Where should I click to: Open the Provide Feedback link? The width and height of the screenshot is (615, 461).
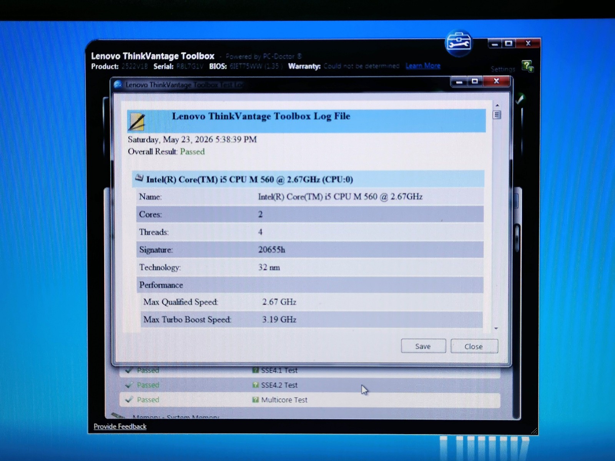(x=120, y=426)
